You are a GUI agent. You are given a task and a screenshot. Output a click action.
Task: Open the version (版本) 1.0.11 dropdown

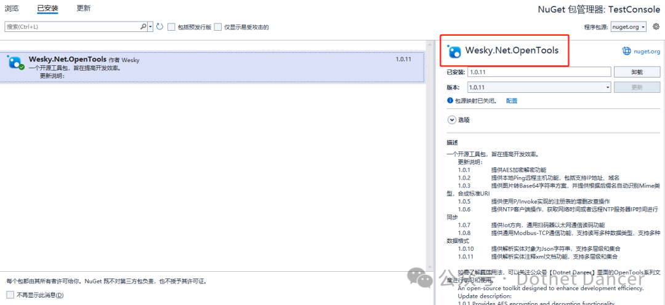(539, 87)
